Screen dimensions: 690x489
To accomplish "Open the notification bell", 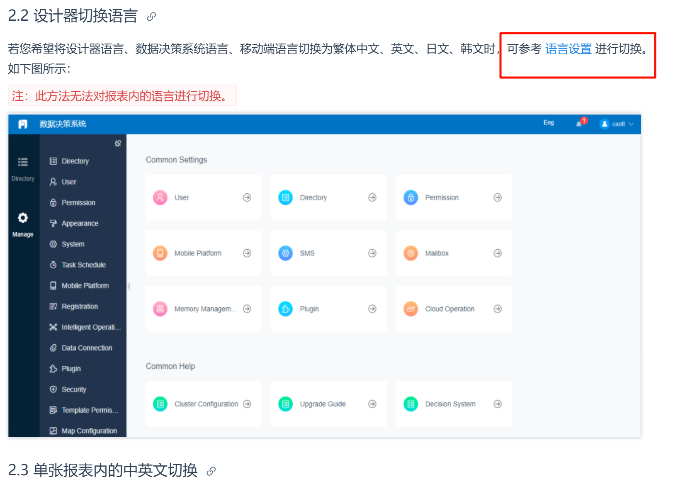I will [x=579, y=124].
